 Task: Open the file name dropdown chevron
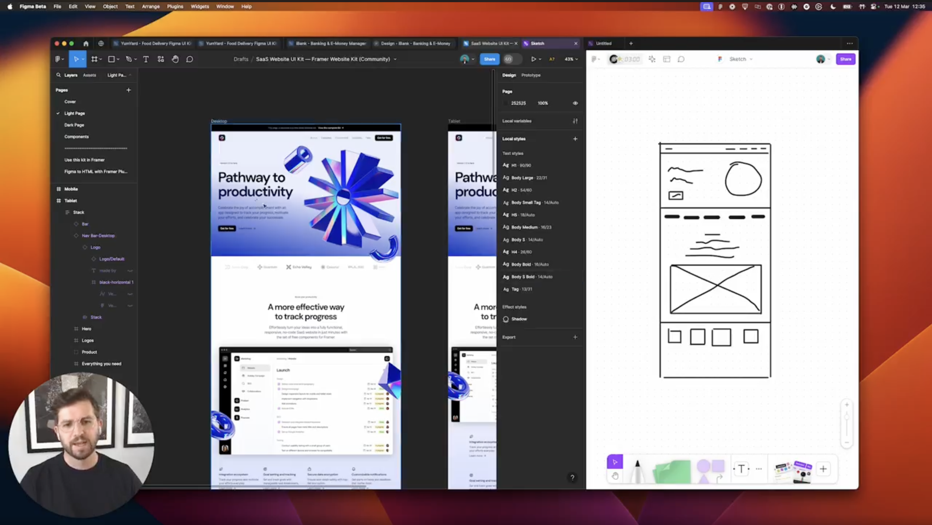coord(395,59)
